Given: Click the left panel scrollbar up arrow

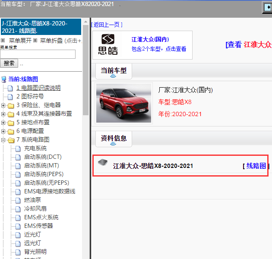Looking at the screenshot, I should pos(85,22).
